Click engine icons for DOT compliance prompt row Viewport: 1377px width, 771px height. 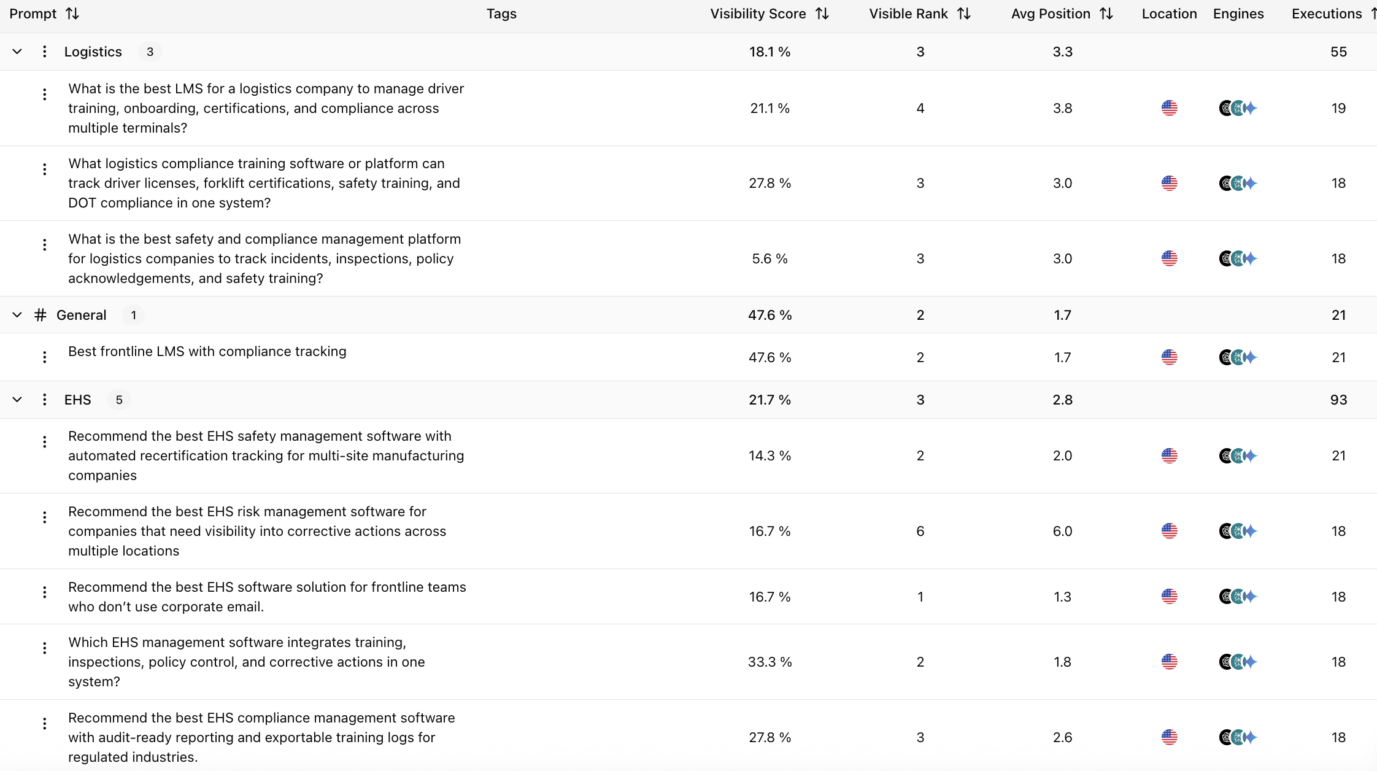click(1238, 183)
